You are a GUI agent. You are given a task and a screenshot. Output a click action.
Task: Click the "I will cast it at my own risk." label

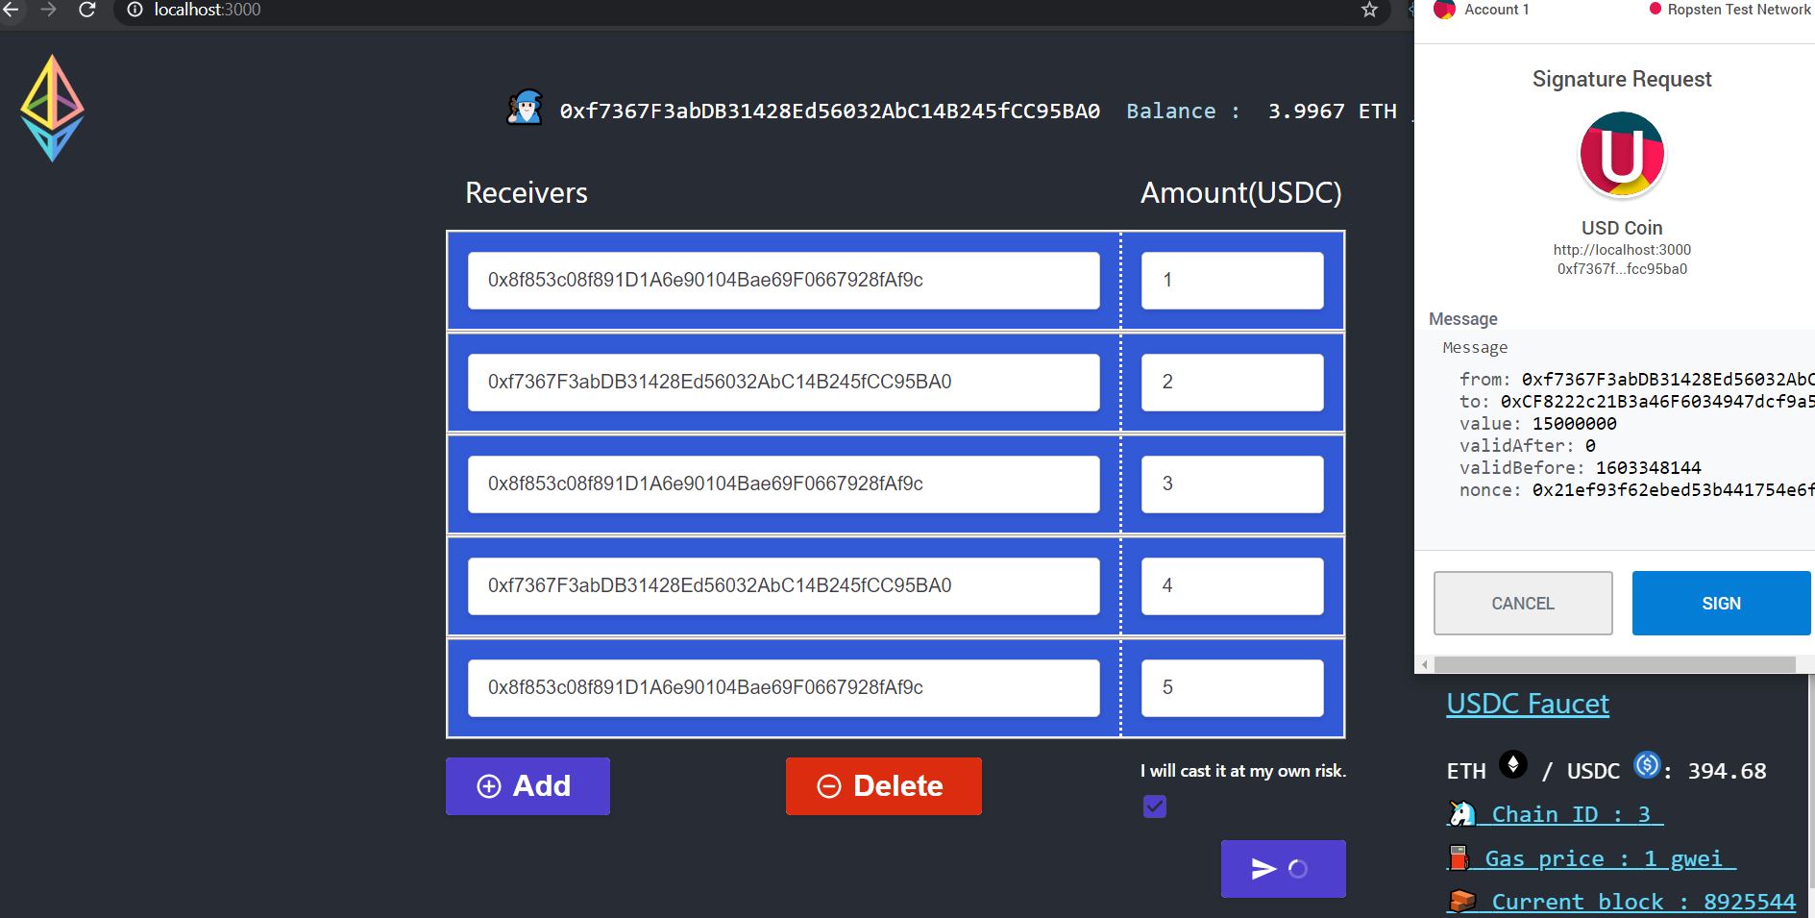click(1243, 771)
